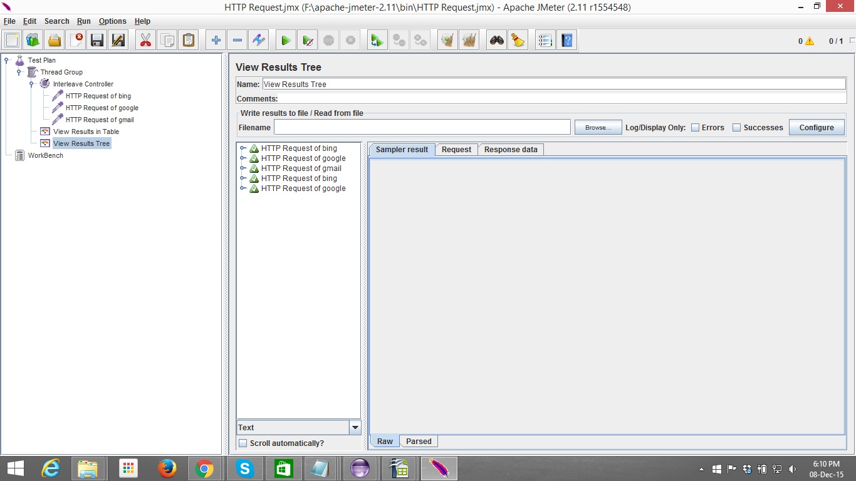Select the WorkBench tree node
This screenshot has height=481, width=856.
(x=45, y=156)
